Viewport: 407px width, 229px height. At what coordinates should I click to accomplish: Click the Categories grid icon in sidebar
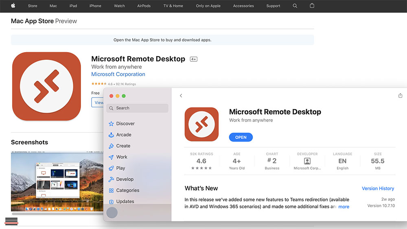click(111, 191)
